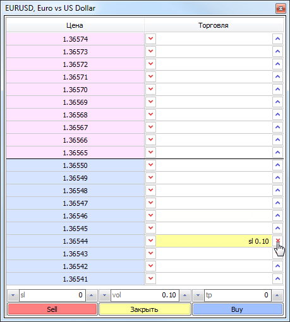
Task: Click blue up arrow at 1.36542
Action: 277,266
